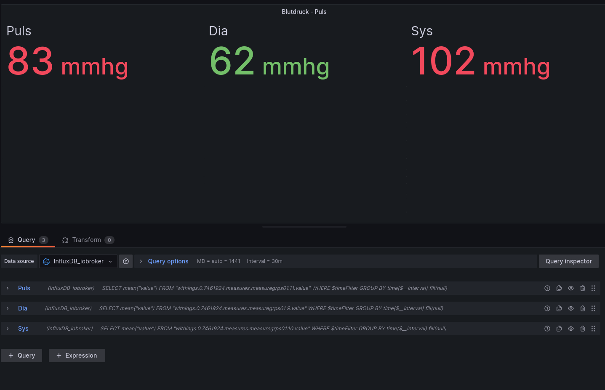Disable the Sys query via eye icon
This screenshot has height=390, width=605.
[x=571, y=329]
